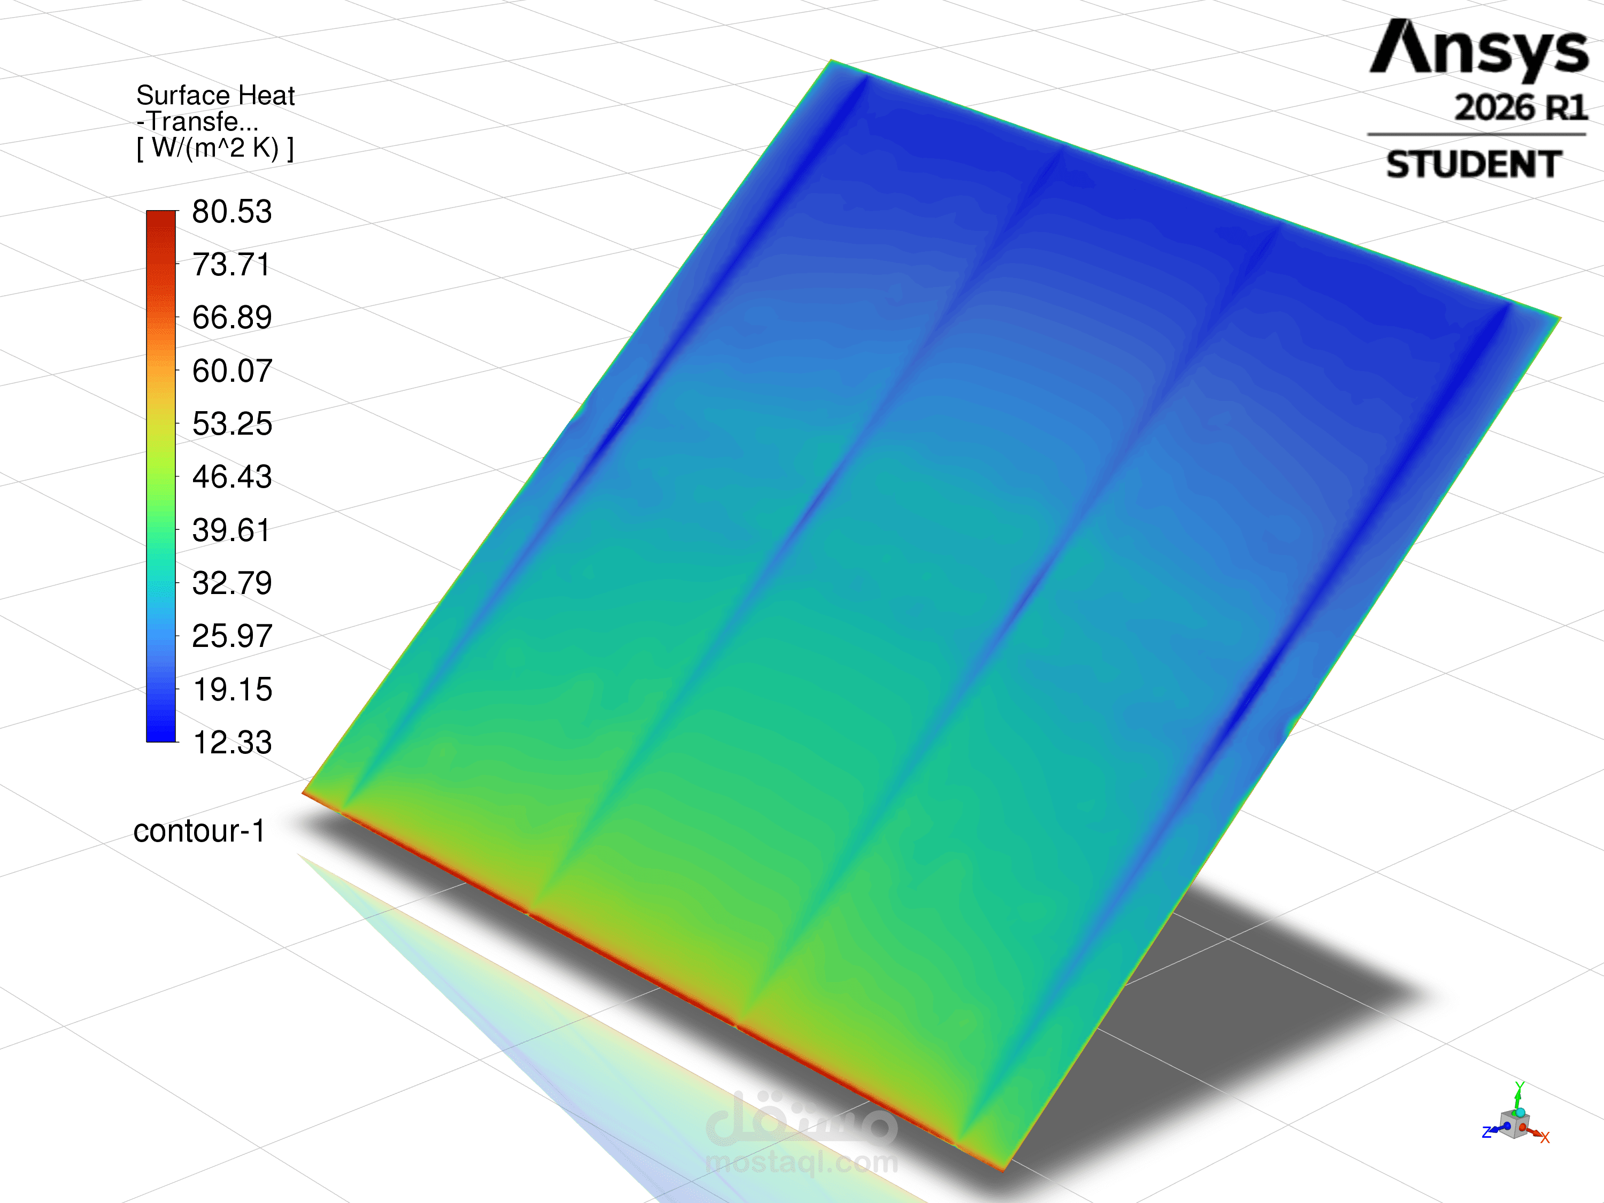Click the legend value 73.71

click(232, 265)
